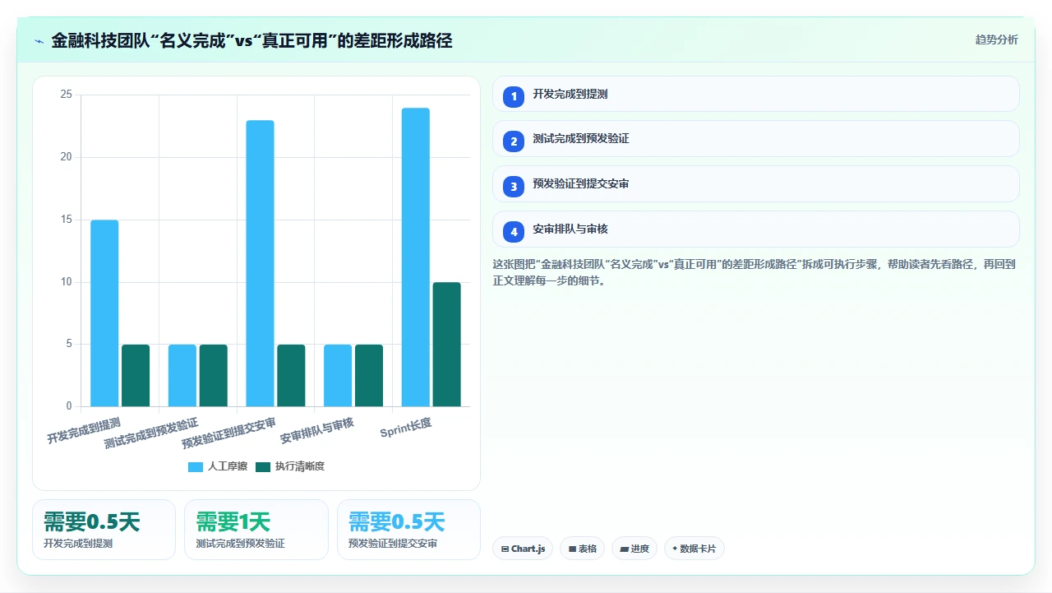
Task: Click the 开发完成到提测 axis label
Action: 84,430
